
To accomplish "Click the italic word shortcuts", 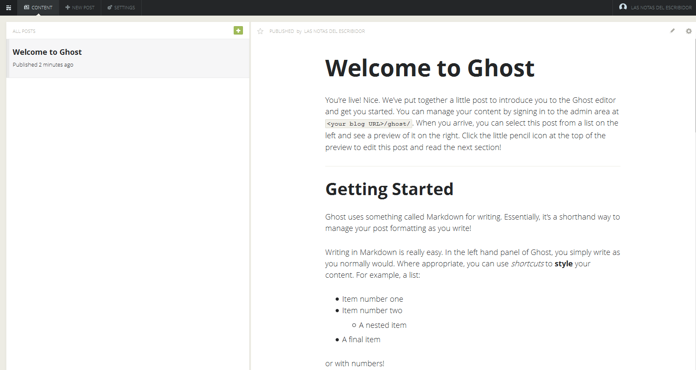I will pyautogui.click(x=527, y=263).
